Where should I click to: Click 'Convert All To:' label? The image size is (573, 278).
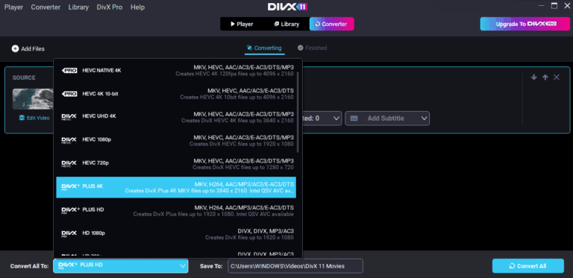[30, 266]
